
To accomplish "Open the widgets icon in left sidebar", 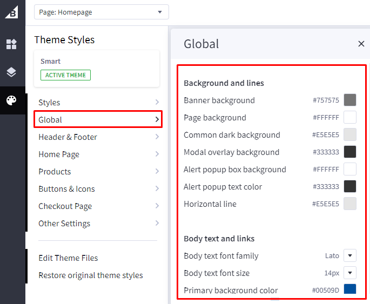I will pos(11,44).
